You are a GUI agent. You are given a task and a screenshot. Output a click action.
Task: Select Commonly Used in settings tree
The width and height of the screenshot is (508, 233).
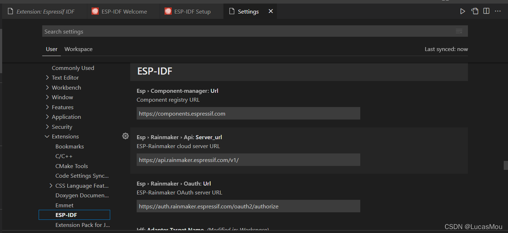click(73, 68)
